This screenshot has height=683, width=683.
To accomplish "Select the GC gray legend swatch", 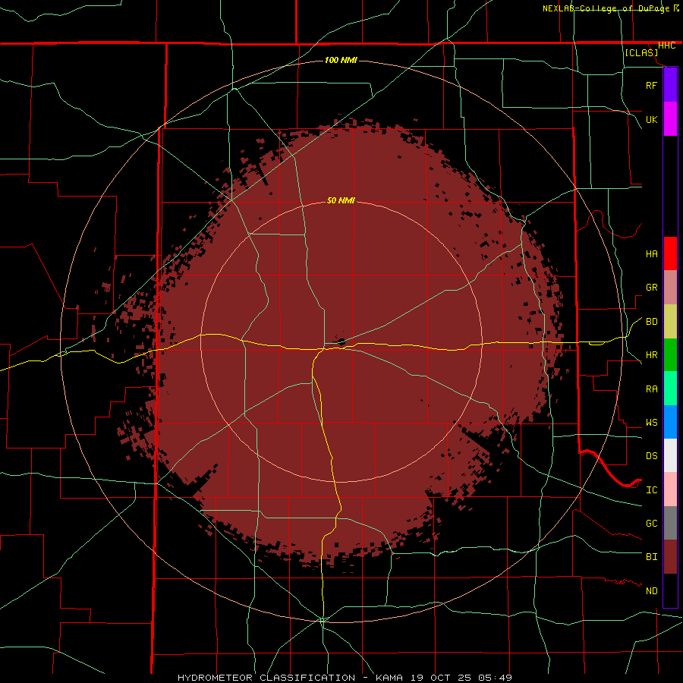I will click(x=670, y=523).
